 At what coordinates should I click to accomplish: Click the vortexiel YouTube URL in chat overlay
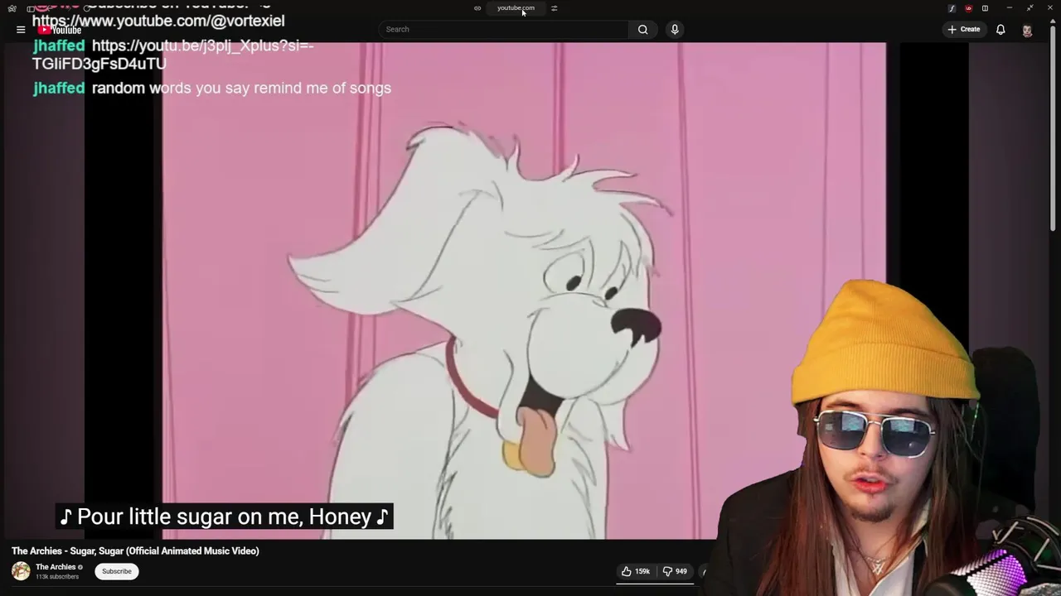pos(157,21)
